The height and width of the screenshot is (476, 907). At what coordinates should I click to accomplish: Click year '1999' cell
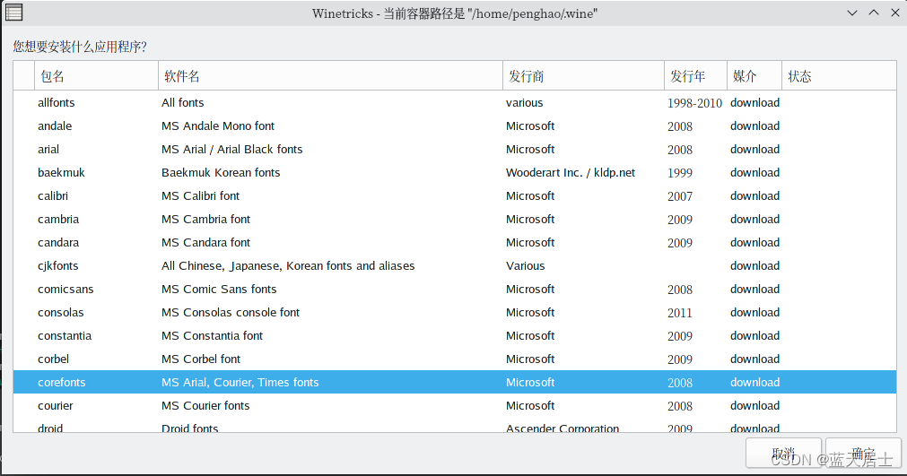pyautogui.click(x=680, y=173)
